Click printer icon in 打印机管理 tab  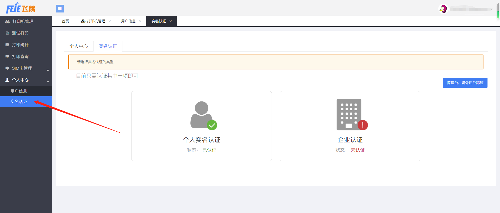83,21
